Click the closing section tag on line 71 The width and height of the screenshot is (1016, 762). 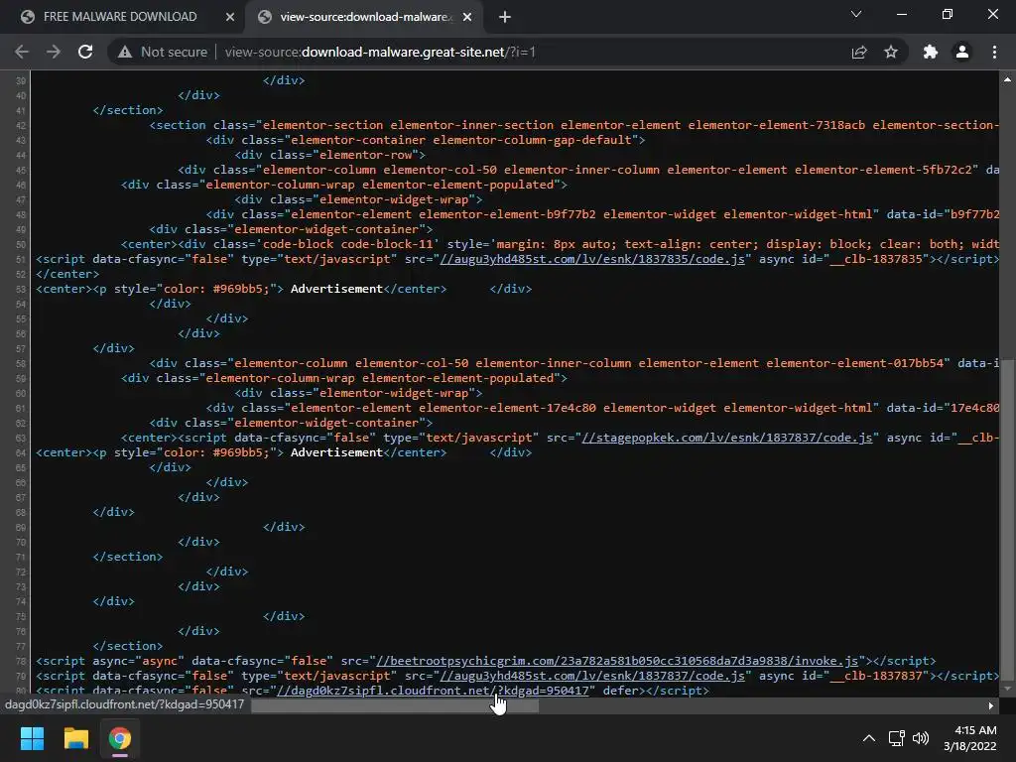pyautogui.click(x=128, y=557)
